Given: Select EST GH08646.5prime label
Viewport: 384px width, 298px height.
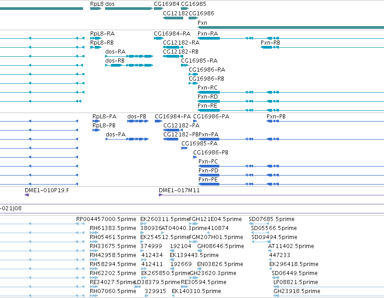Looking at the screenshot, I should pyautogui.click(x=221, y=246).
